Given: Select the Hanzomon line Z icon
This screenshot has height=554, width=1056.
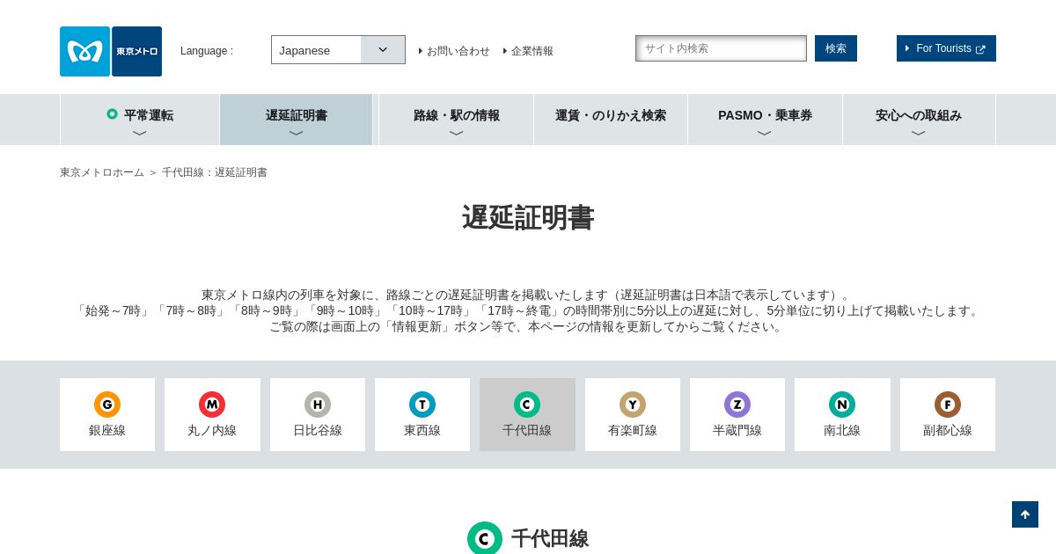Looking at the screenshot, I should (737, 405).
